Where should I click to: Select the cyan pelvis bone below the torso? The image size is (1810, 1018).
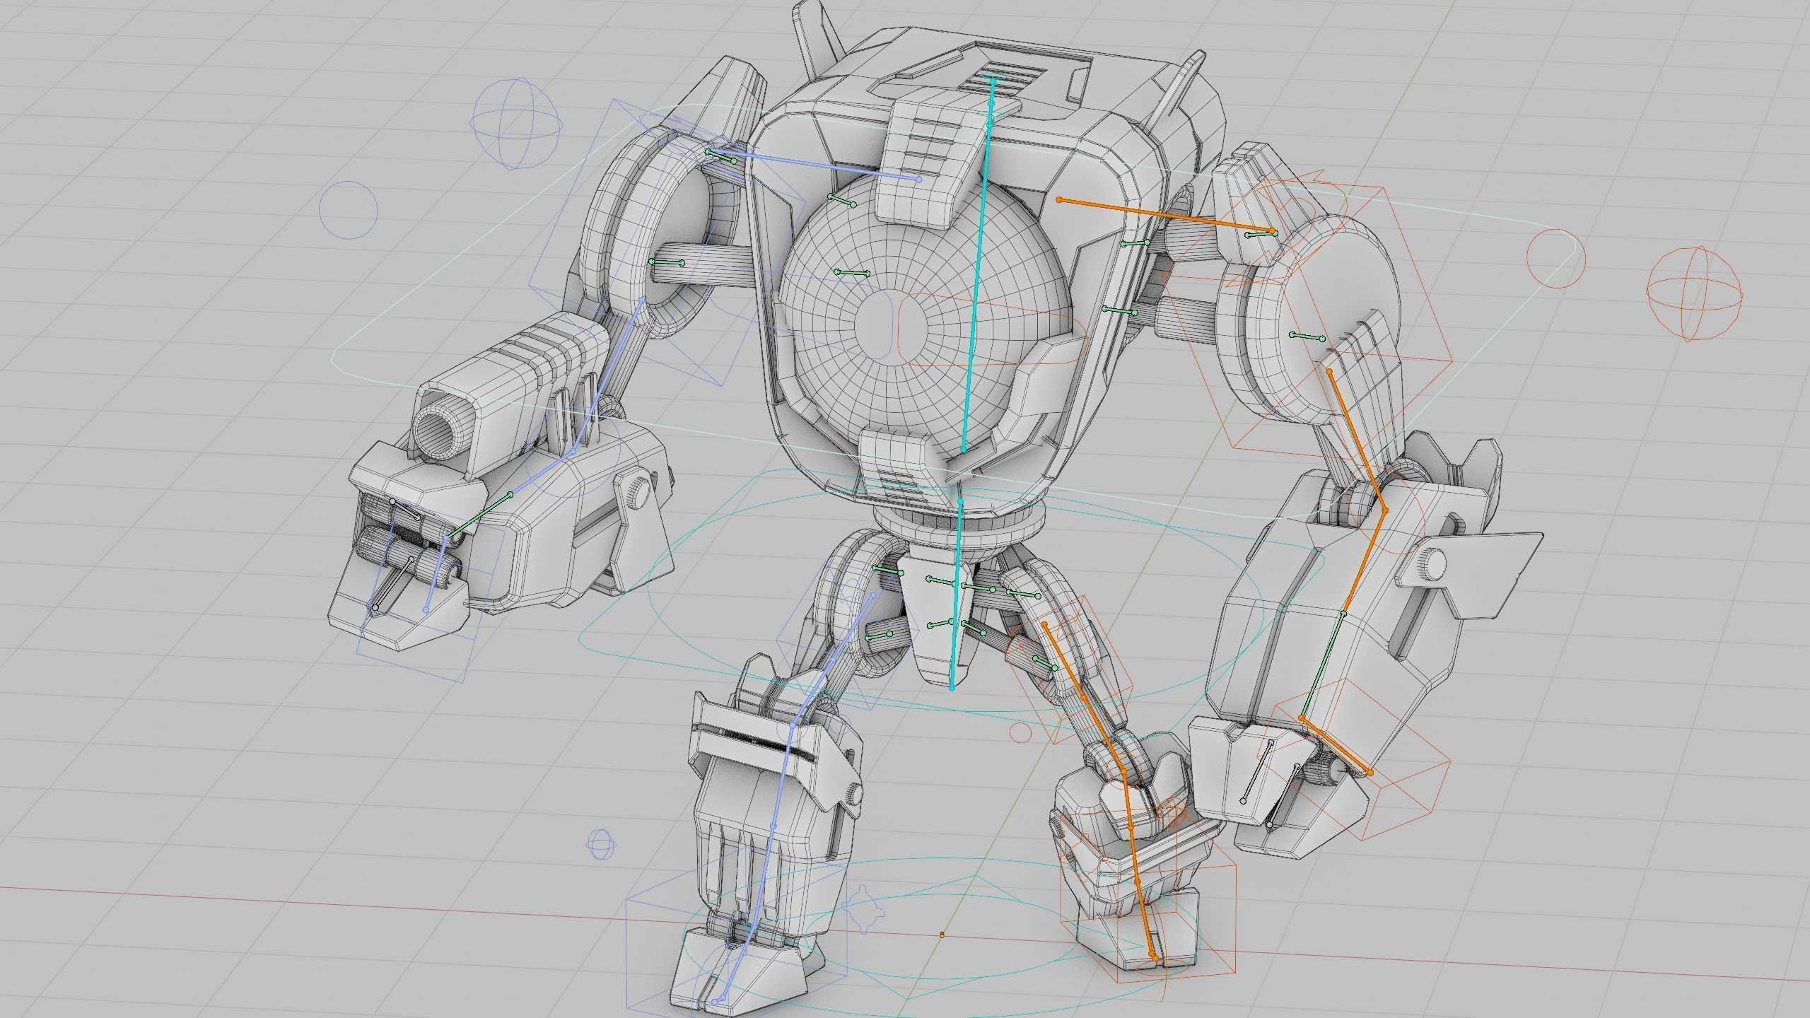click(957, 594)
